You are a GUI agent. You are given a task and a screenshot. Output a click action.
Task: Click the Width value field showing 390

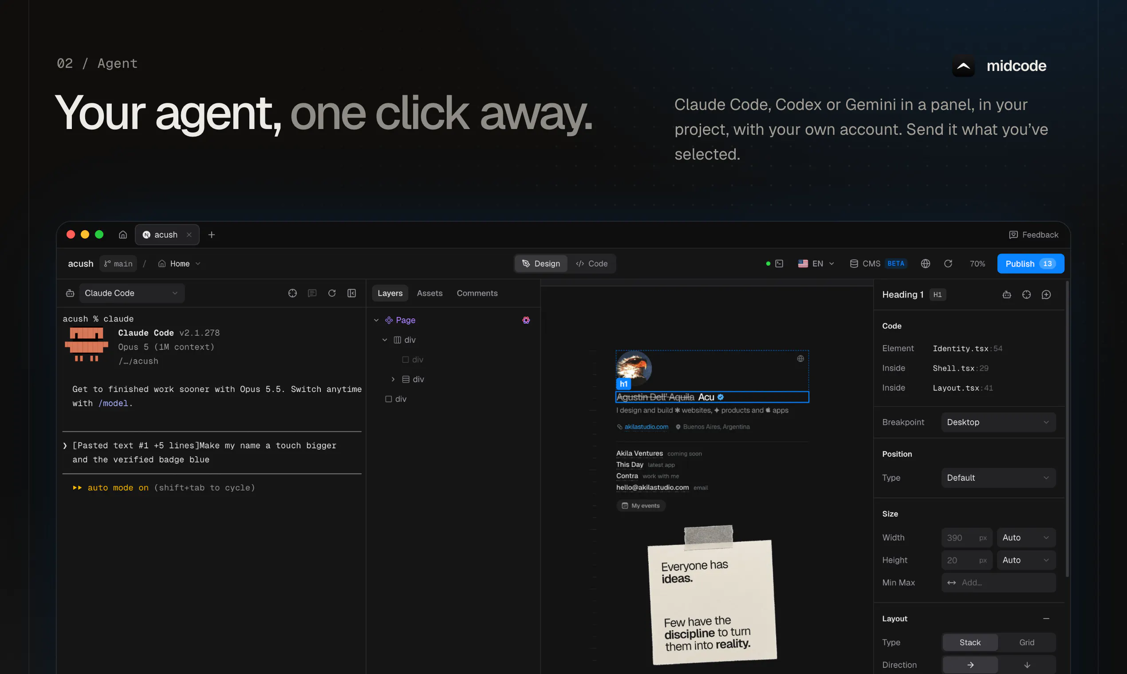coord(966,538)
